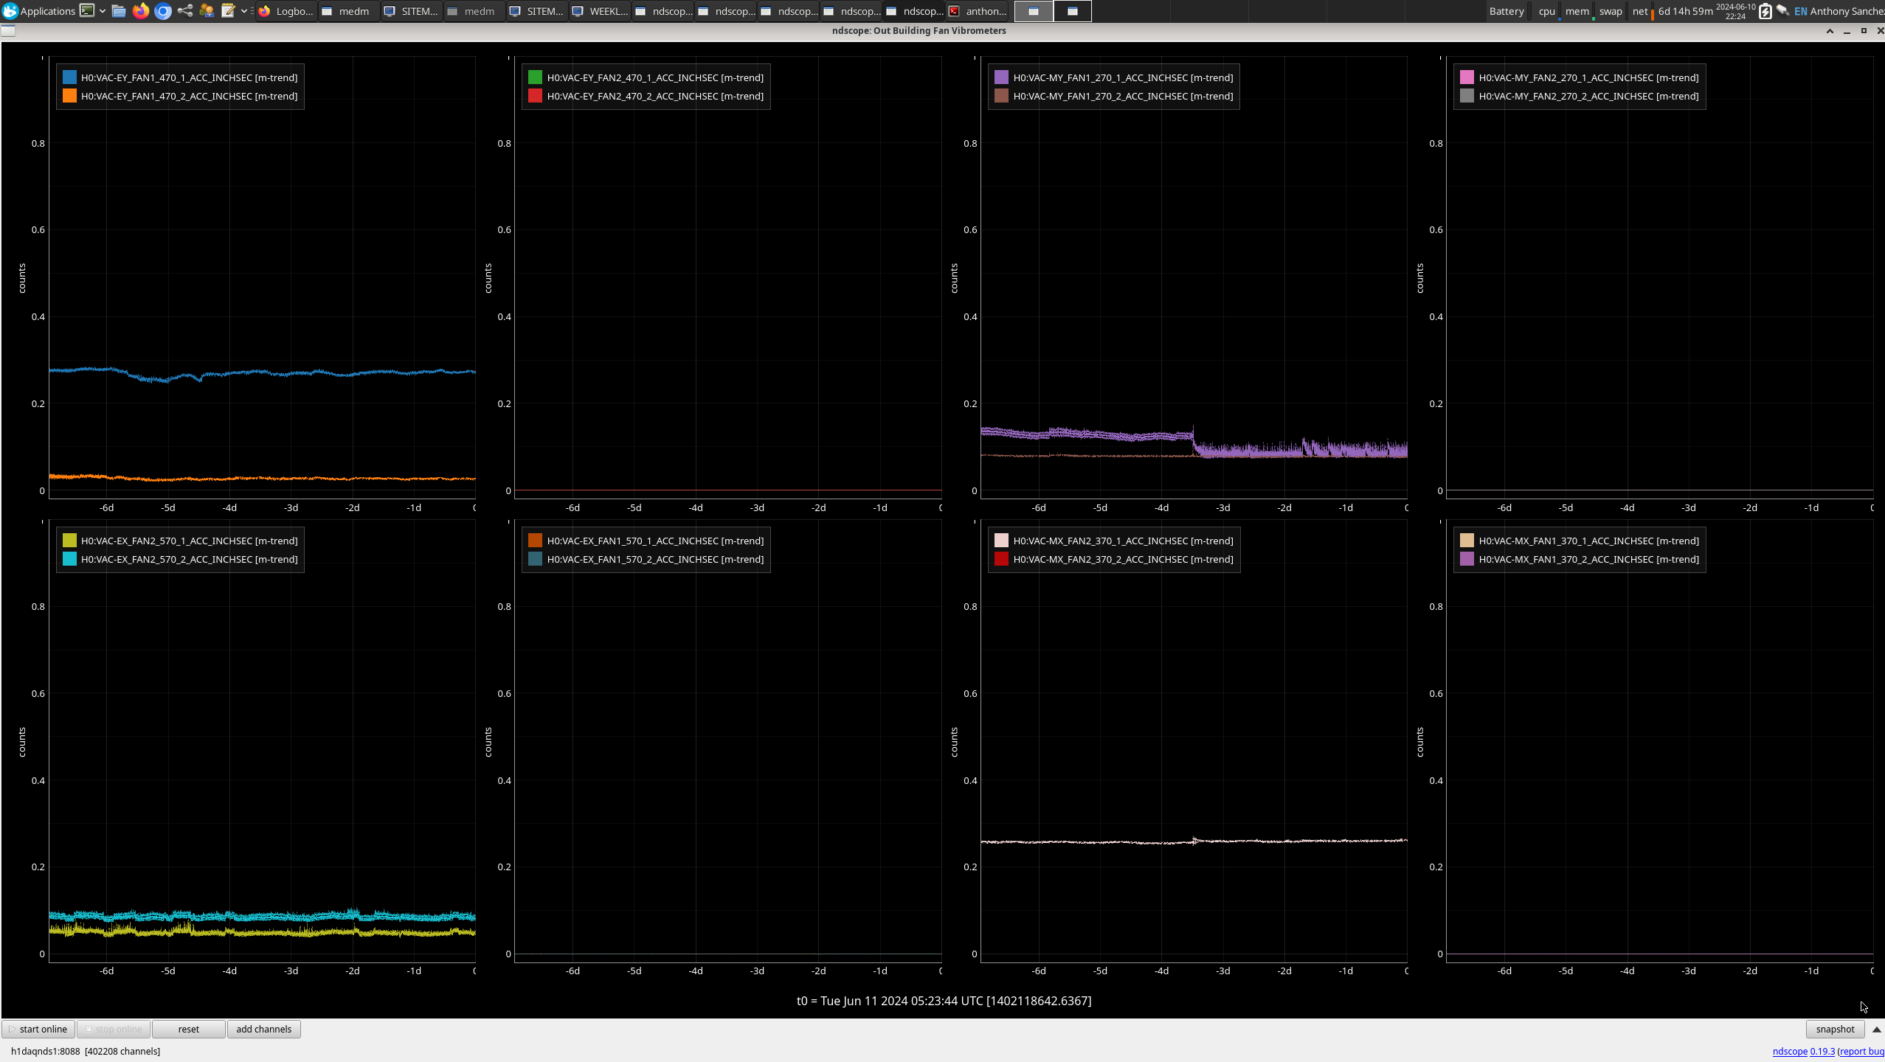The width and height of the screenshot is (1885, 1062).
Task: Switch to the anthon... terminal window
Action: 978,11
